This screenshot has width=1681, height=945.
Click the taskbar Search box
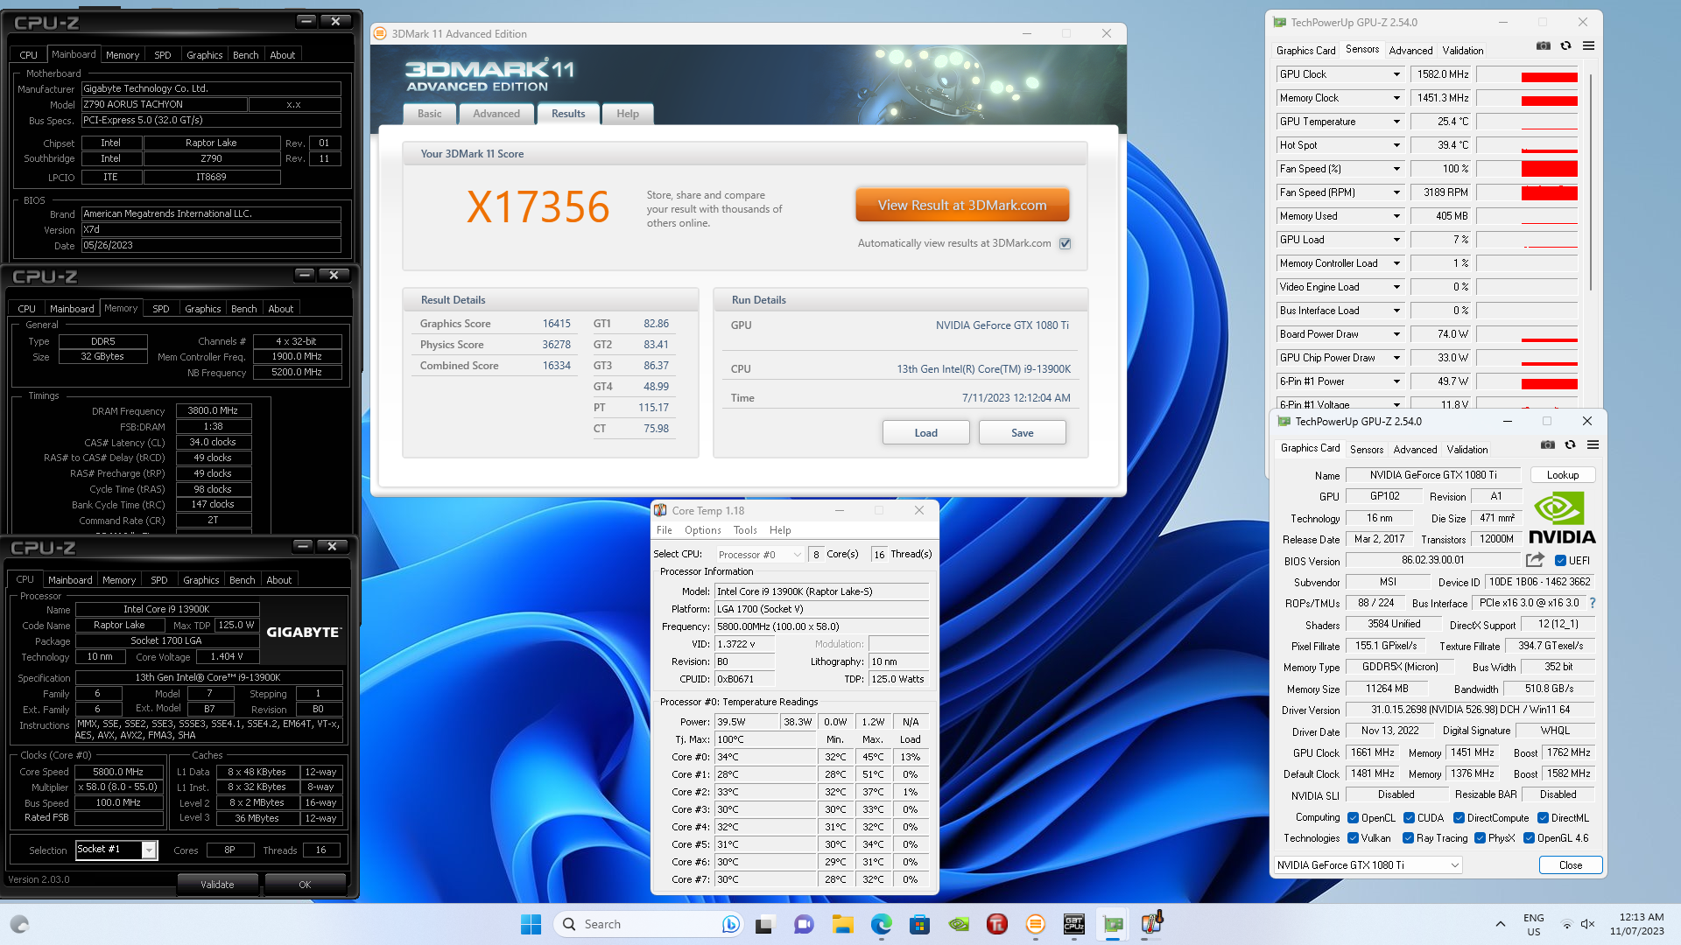point(647,924)
